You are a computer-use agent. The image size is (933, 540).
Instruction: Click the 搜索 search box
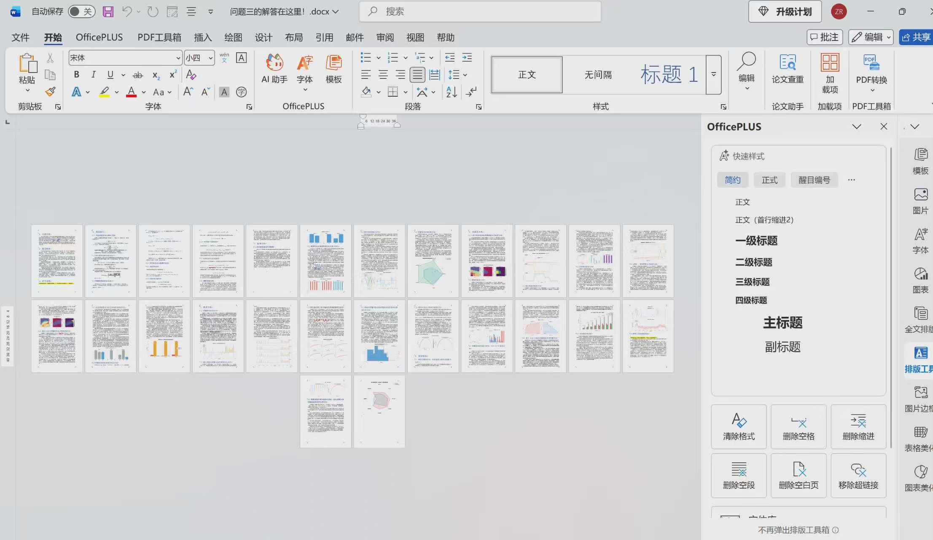pyautogui.click(x=480, y=11)
